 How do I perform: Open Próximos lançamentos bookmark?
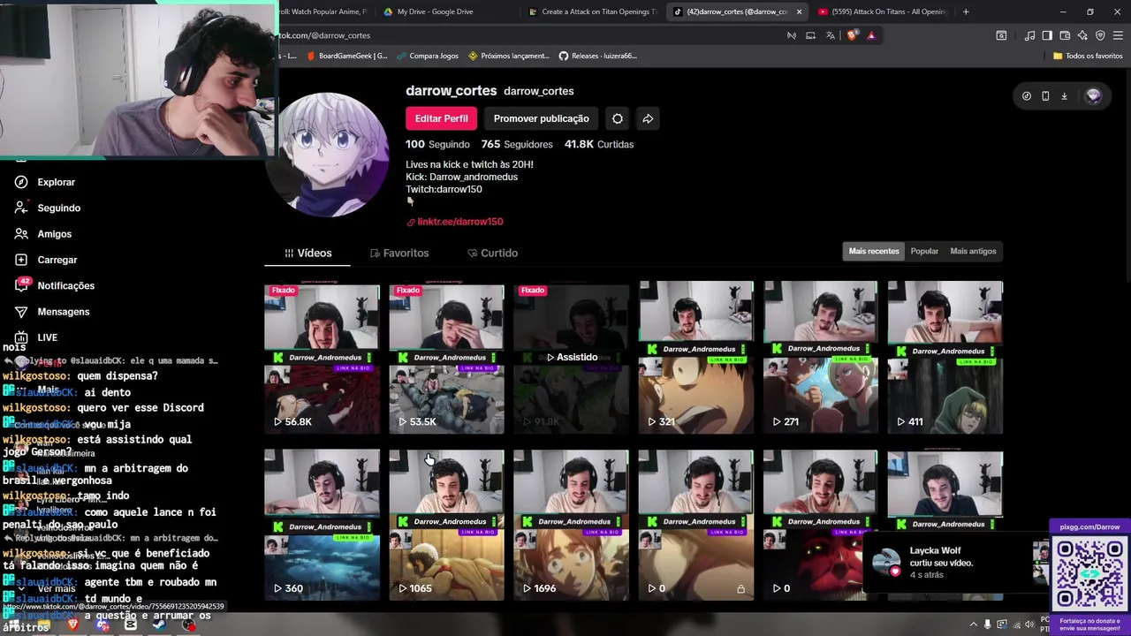[x=508, y=56]
